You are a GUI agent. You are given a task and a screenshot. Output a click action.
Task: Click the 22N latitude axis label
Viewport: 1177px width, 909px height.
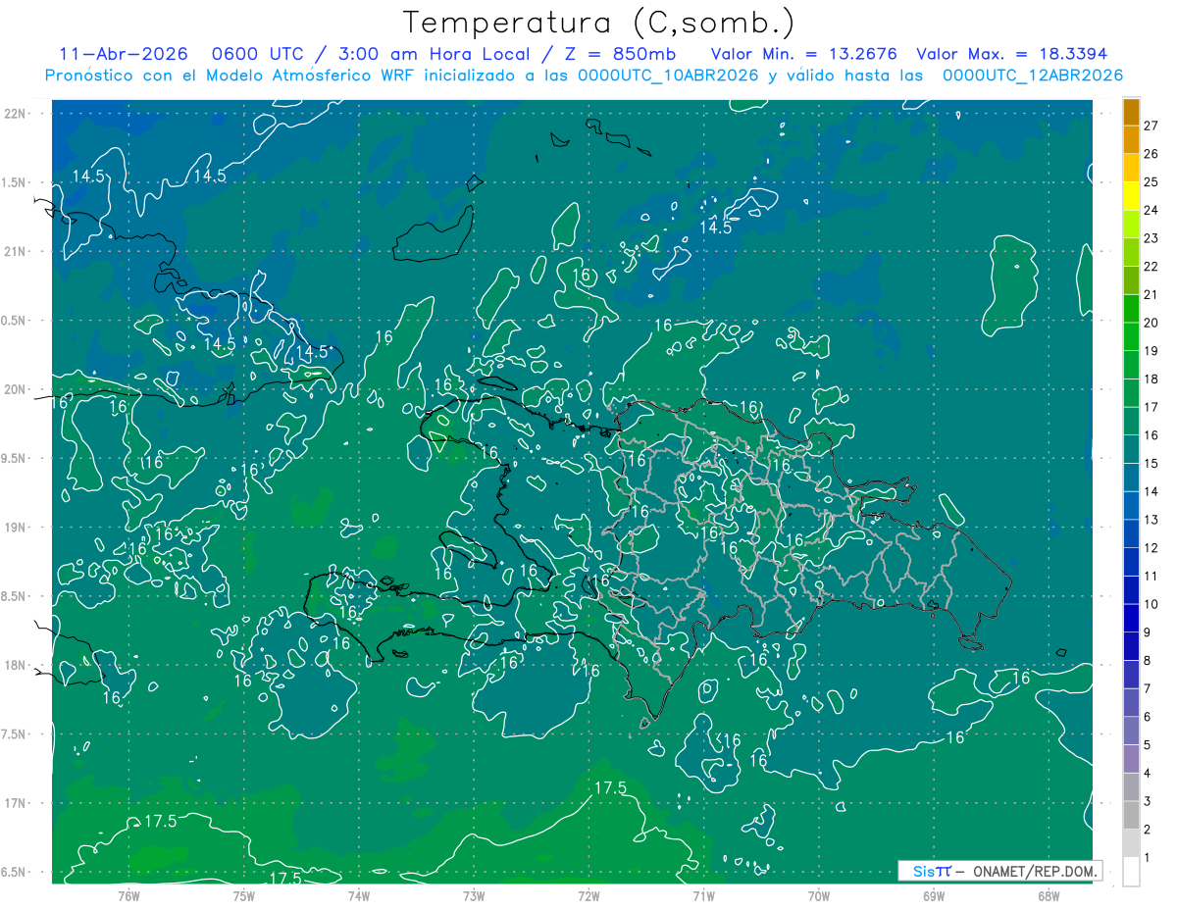[16, 114]
